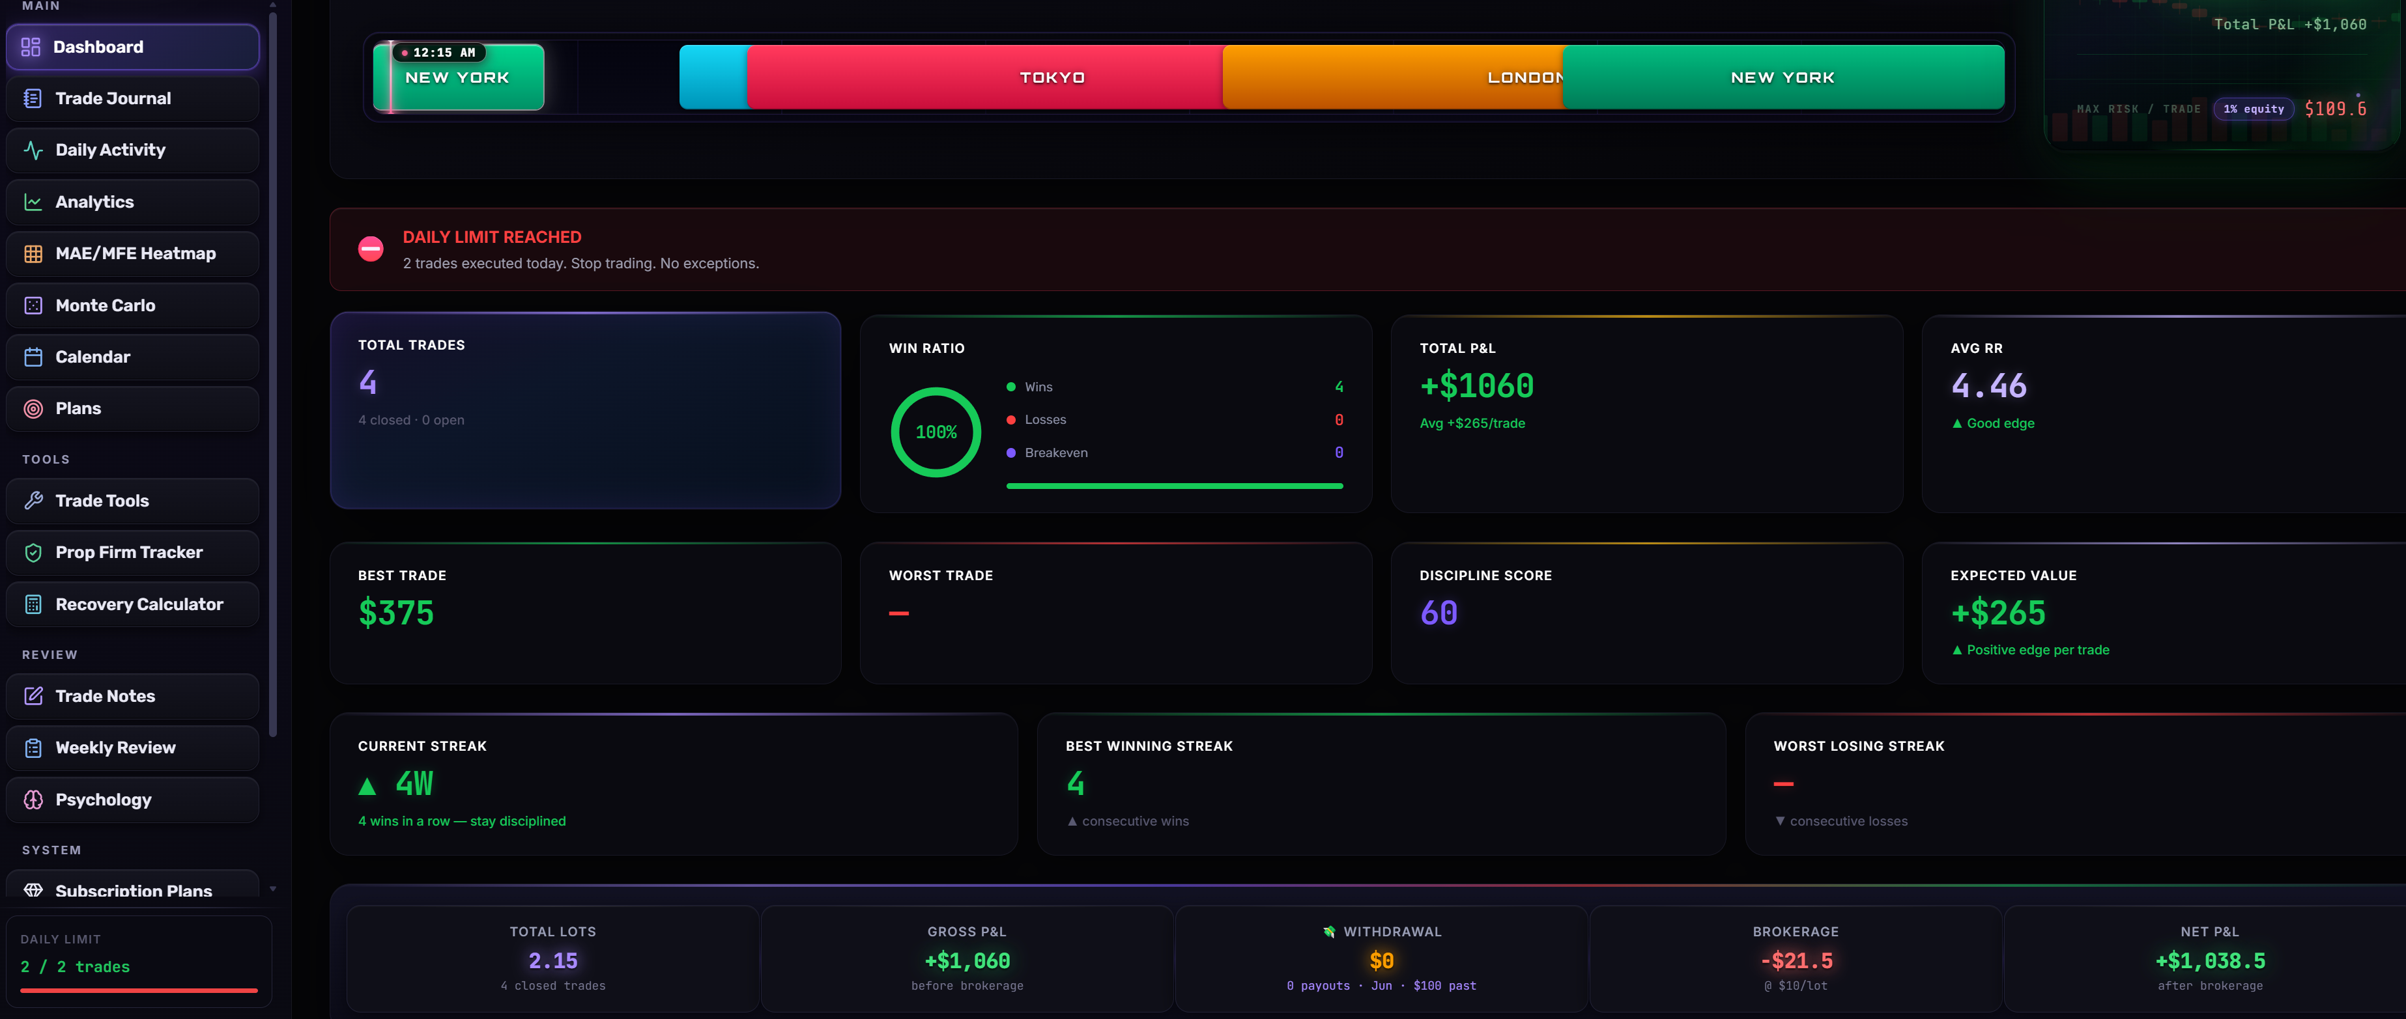Open Trade Notes
The width and height of the screenshot is (2406, 1019).
pyautogui.click(x=133, y=696)
